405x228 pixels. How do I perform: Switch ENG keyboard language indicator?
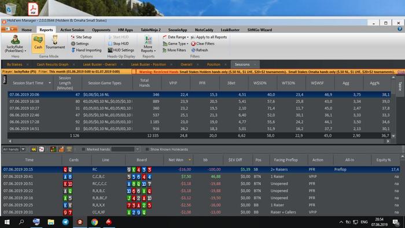pyautogui.click(x=364, y=222)
